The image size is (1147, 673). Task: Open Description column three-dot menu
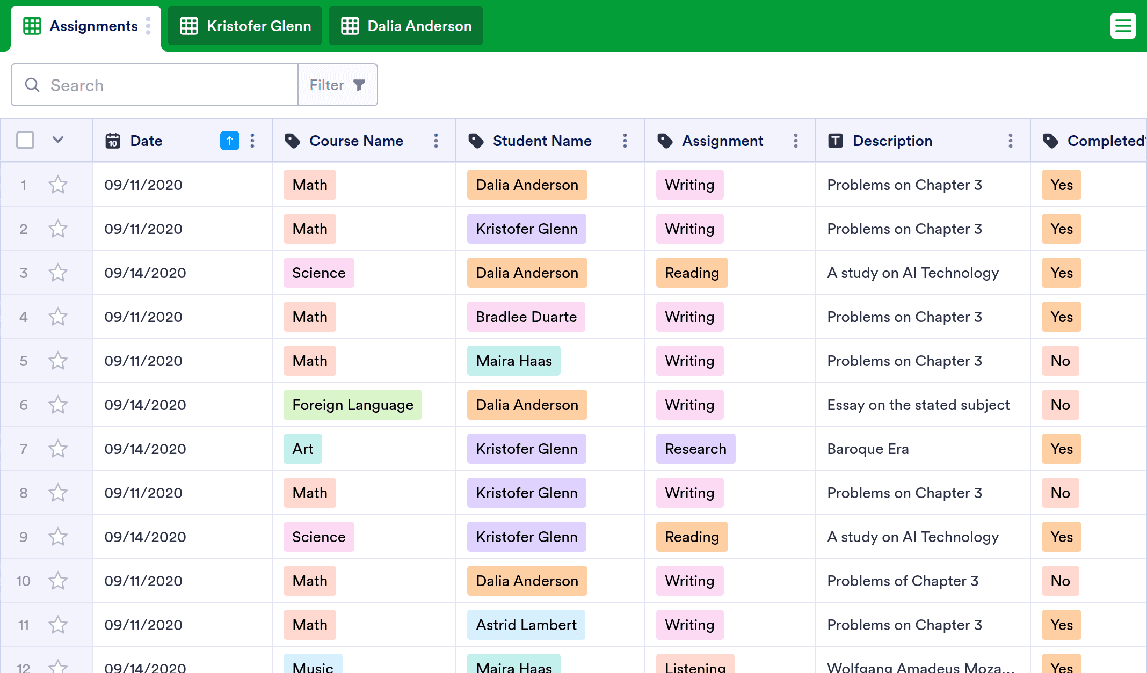pyautogui.click(x=1011, y=141)
